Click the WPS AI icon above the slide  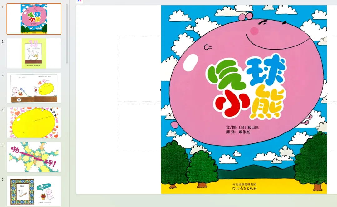pyautogui.click(x=80, y=1)
